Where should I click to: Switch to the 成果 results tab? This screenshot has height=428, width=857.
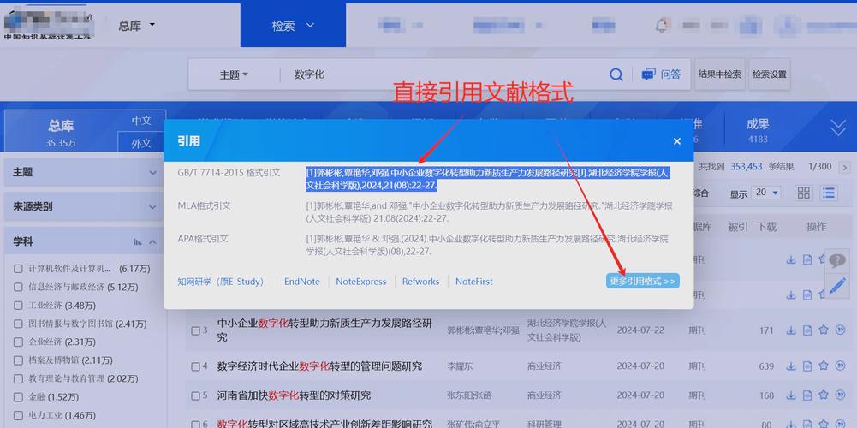point(758,130)
